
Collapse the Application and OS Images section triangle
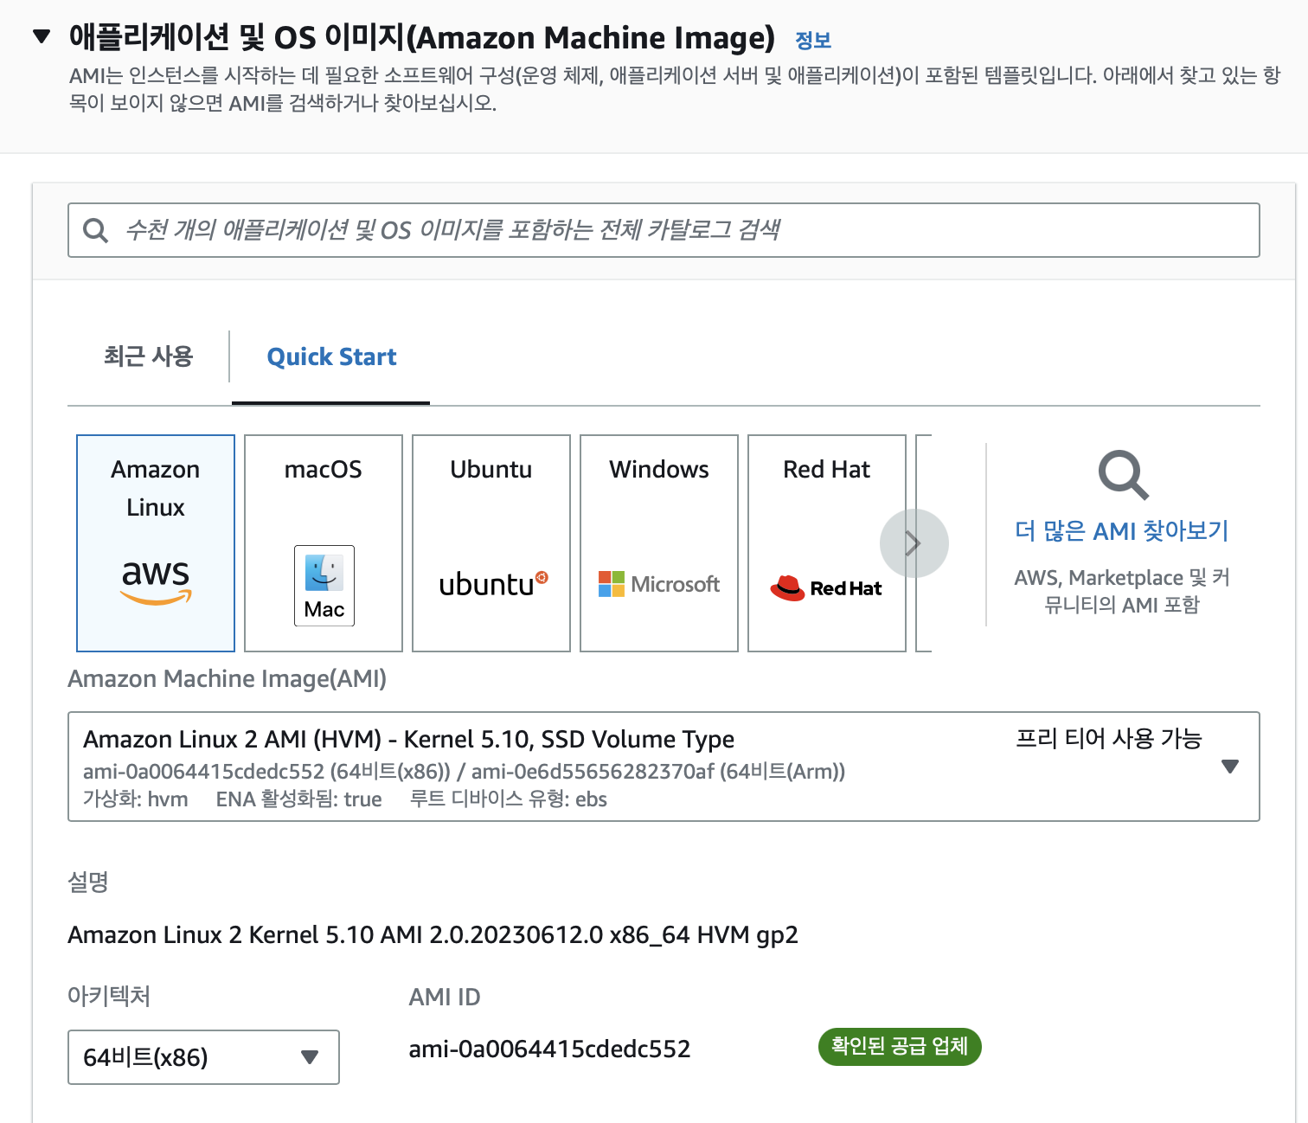click(42, 36)
